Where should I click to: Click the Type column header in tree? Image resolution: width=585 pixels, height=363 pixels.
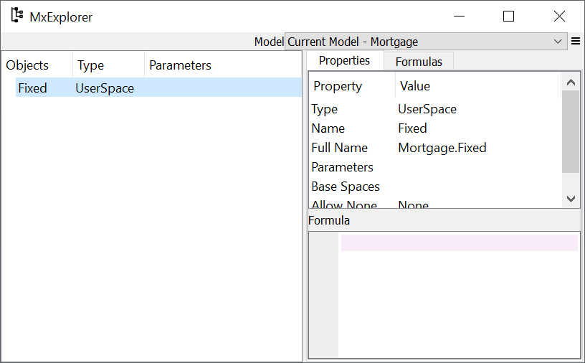point(91,65)
